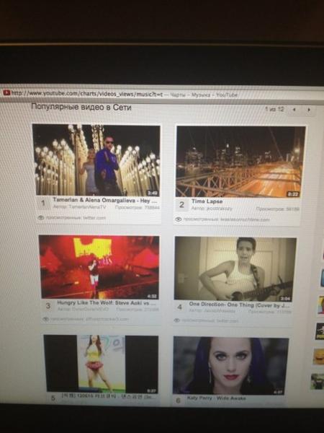Click rank number 6 badge
The width and height of the screenshot is (324, 433).
(178, 400)
